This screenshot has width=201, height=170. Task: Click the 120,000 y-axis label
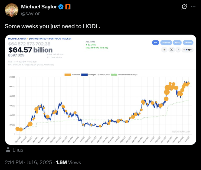pos(12,77)
